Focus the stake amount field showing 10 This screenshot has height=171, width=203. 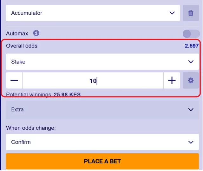(x=93, y=80)
